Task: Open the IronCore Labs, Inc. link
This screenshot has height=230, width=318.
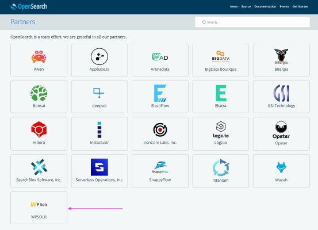Action: click(x=160, y=143)
